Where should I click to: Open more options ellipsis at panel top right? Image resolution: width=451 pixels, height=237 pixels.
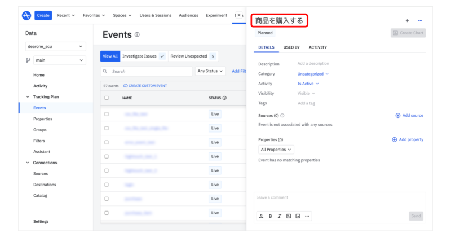420,21
